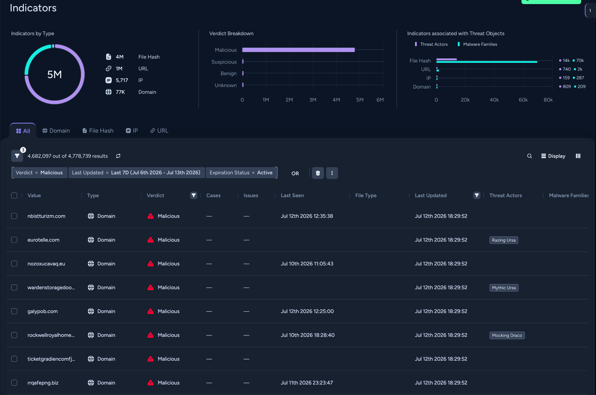596x395 pixels.
Task: Delete filters with the trash icon
Action: 318,173
